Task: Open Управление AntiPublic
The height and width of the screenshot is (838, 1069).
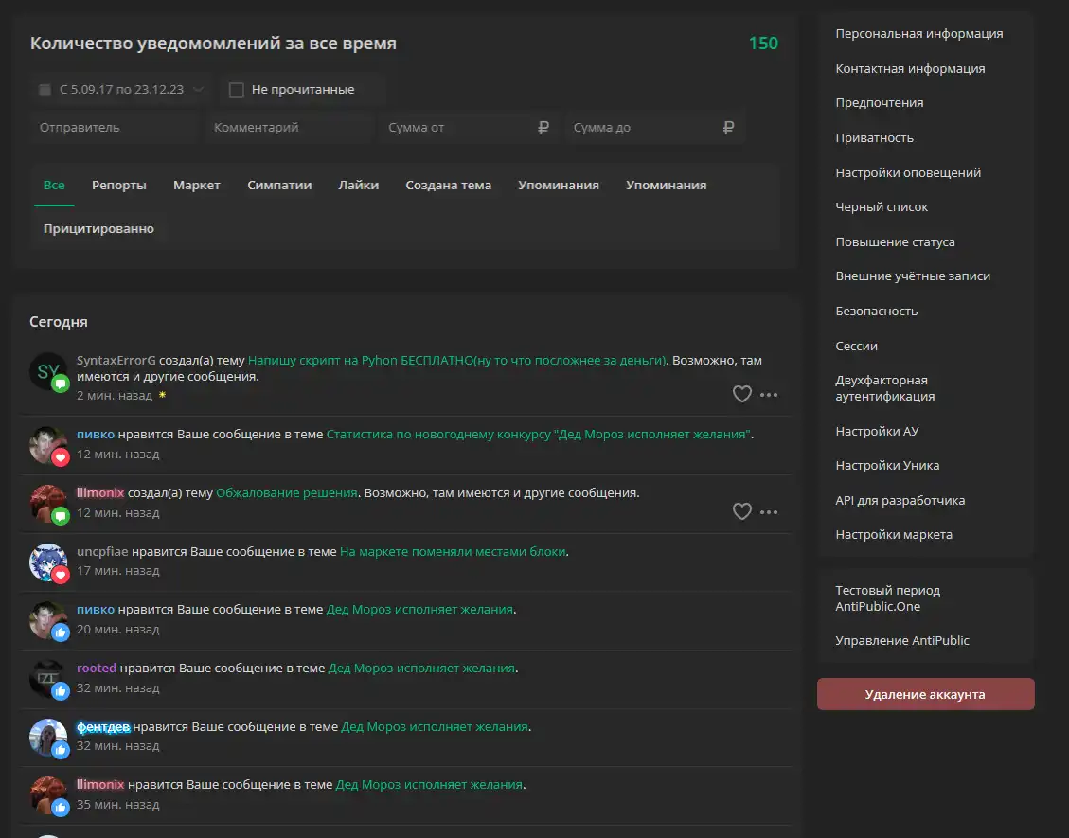Action: point(902,640)
